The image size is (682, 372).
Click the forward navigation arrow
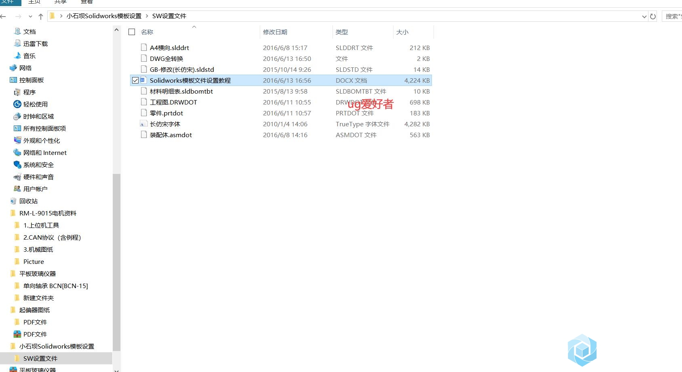coord(18,17)
